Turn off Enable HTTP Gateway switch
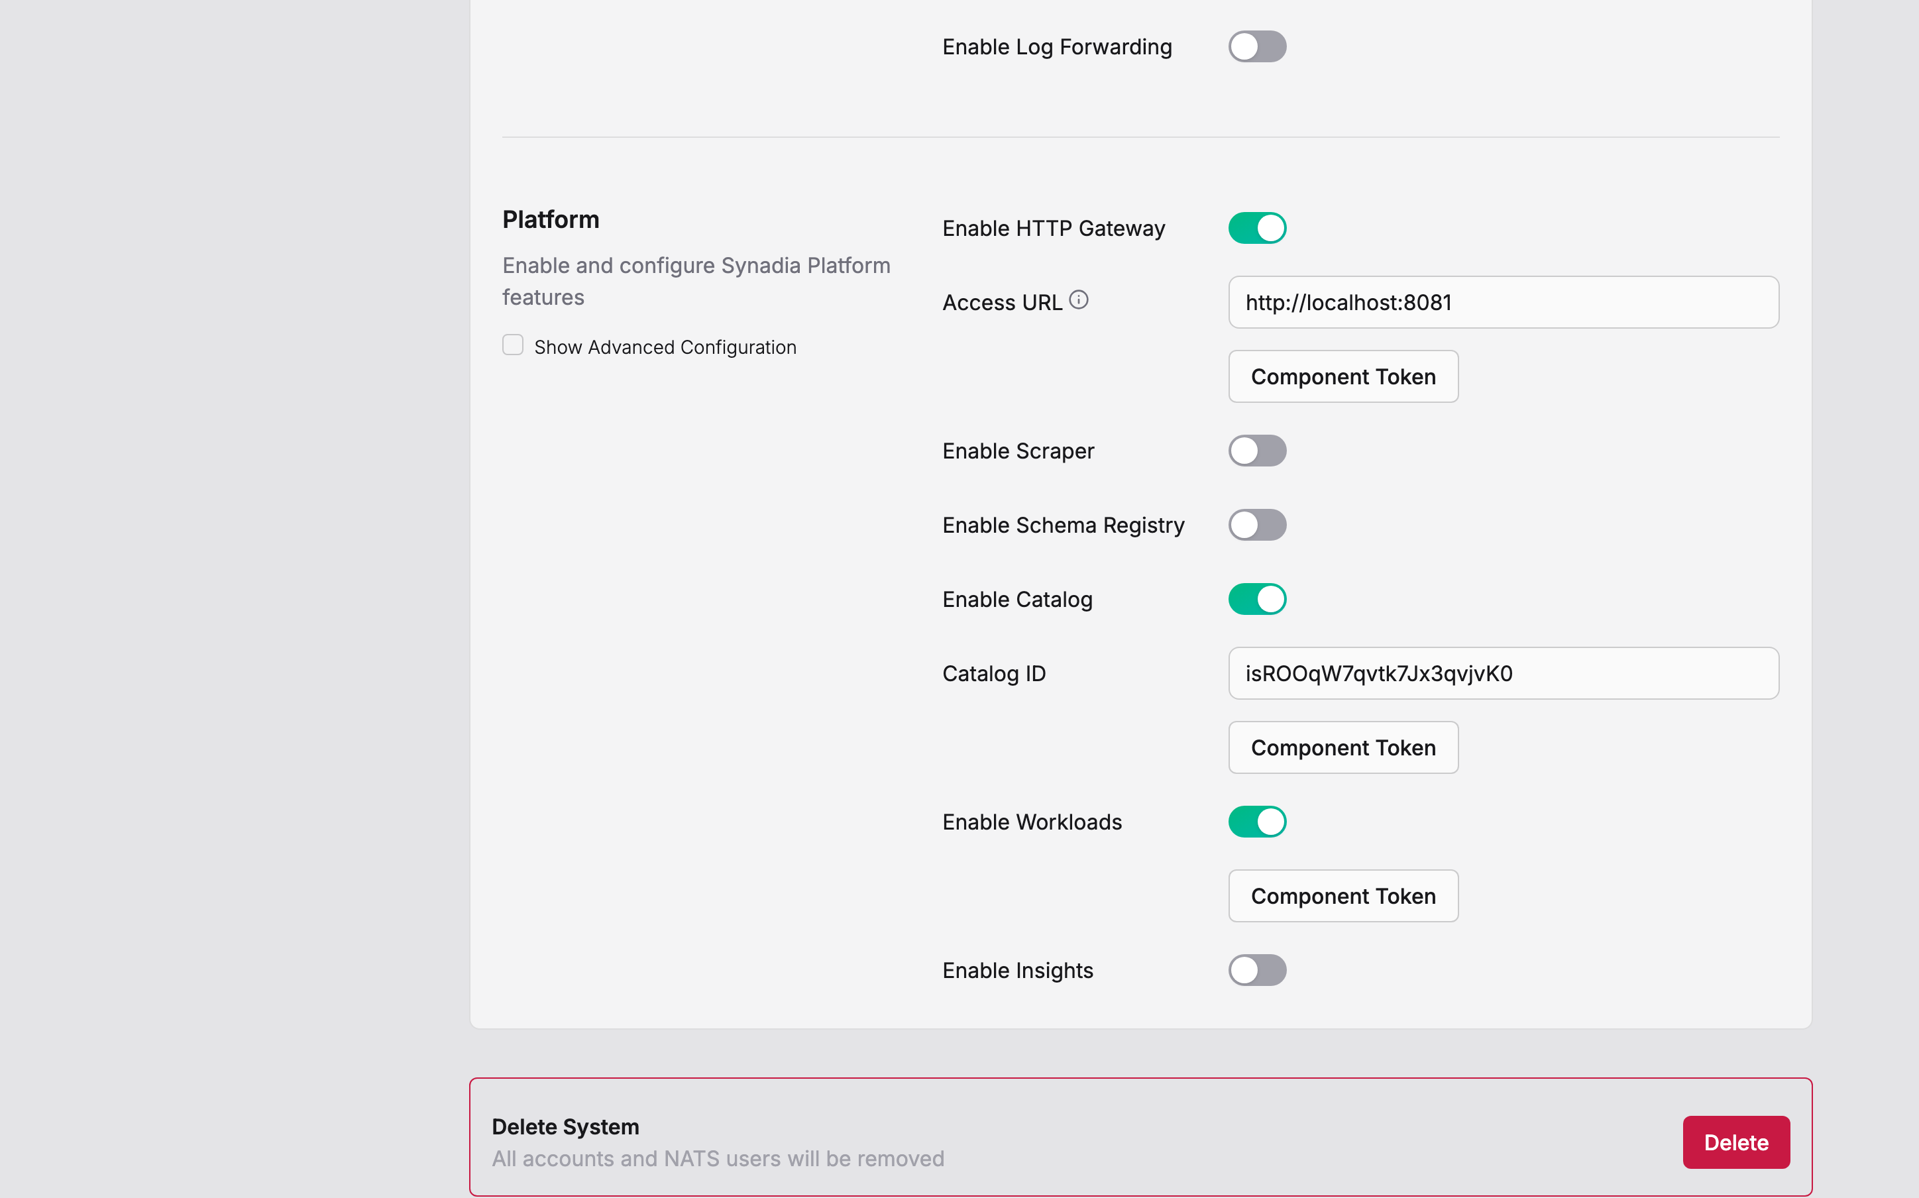Viewport: 1919px width, 1198px height. point(1256,228)
